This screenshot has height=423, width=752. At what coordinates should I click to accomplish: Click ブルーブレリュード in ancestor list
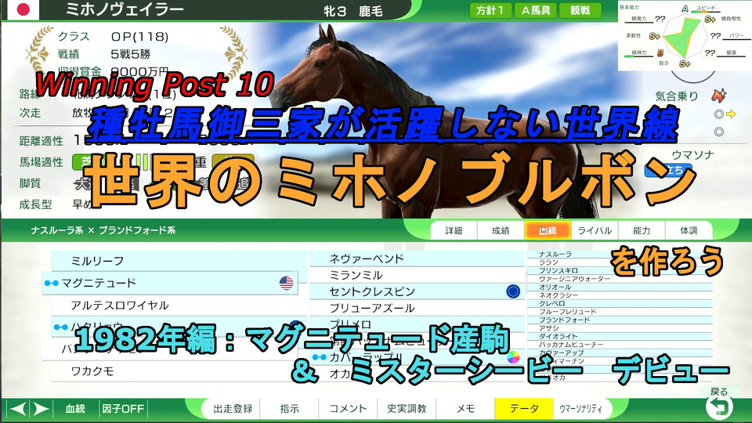click(x=567, y=311)
